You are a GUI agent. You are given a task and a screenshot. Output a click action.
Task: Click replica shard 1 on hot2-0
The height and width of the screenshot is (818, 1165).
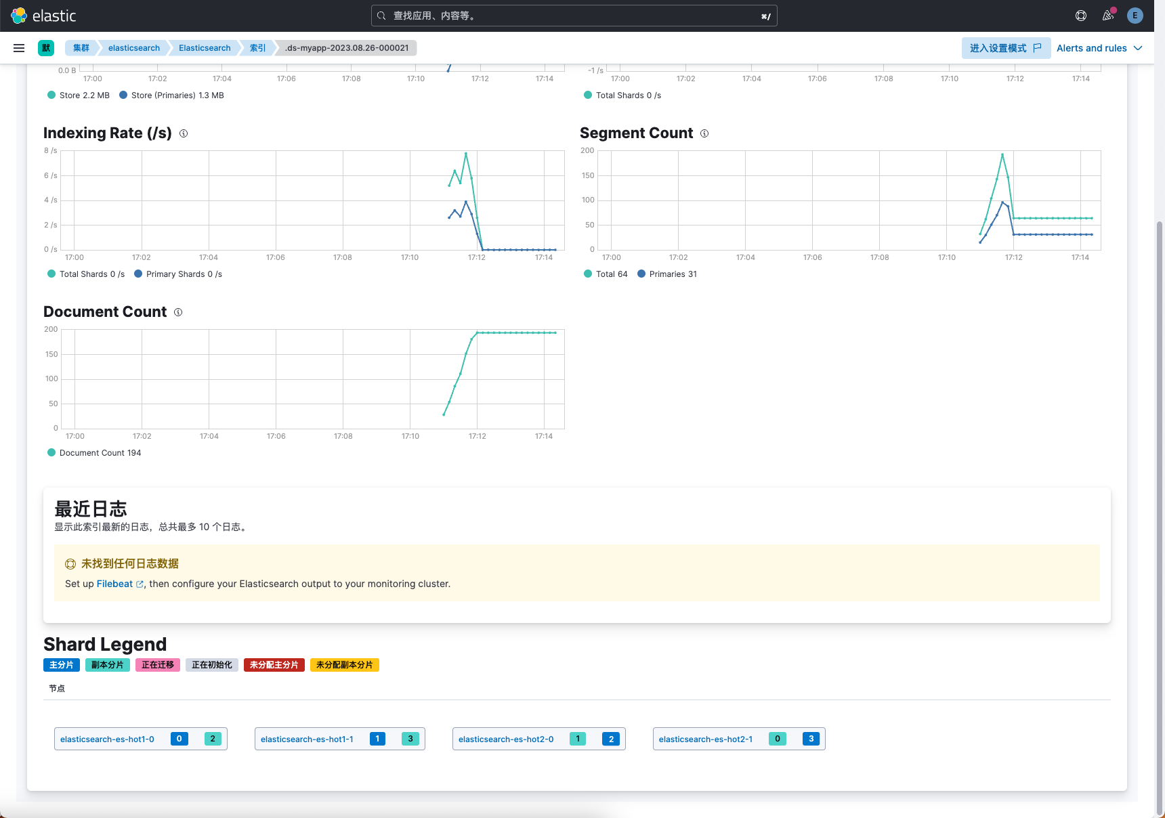pyautogui.click(x=578, y=739)
